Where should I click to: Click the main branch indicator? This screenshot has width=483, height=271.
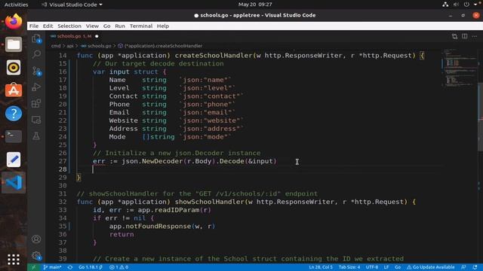point(52,267)
